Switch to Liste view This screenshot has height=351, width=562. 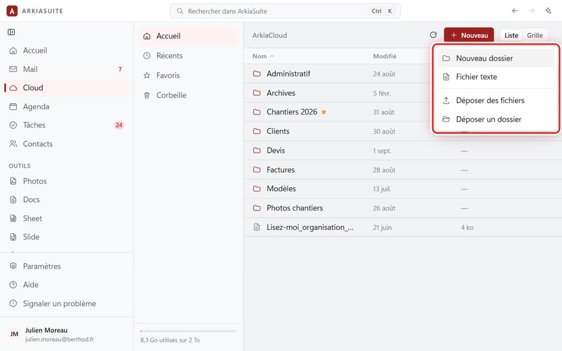point(511,35)
